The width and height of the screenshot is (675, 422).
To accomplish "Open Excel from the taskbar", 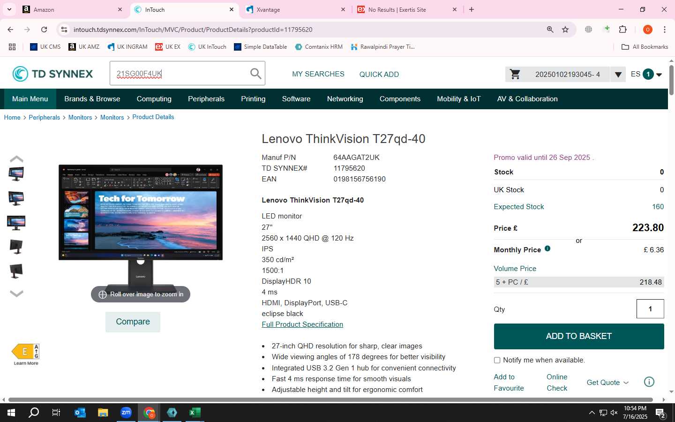I will coord(195,413).
